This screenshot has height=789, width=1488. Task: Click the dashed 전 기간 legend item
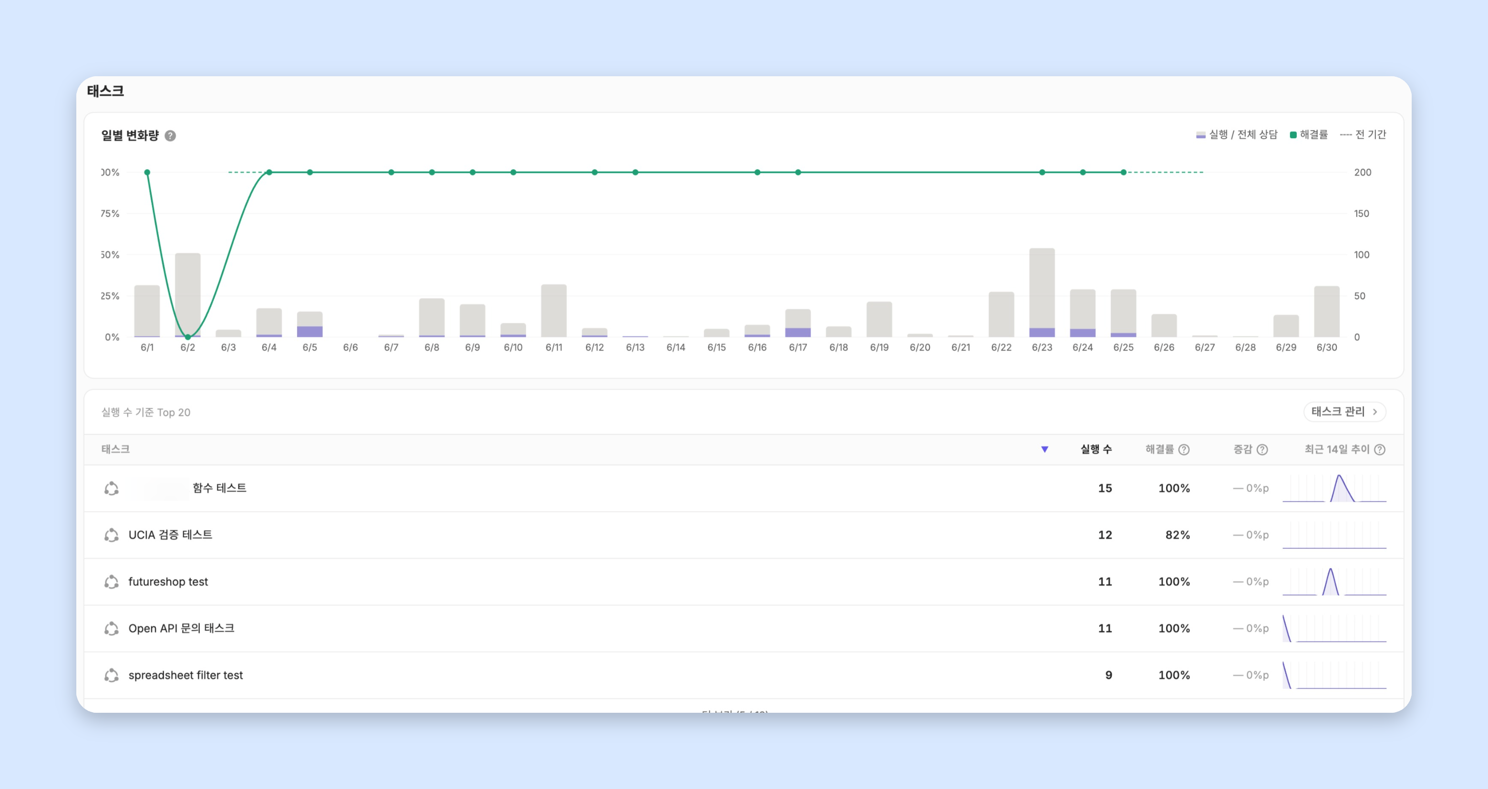click(x=1363, y=134)
